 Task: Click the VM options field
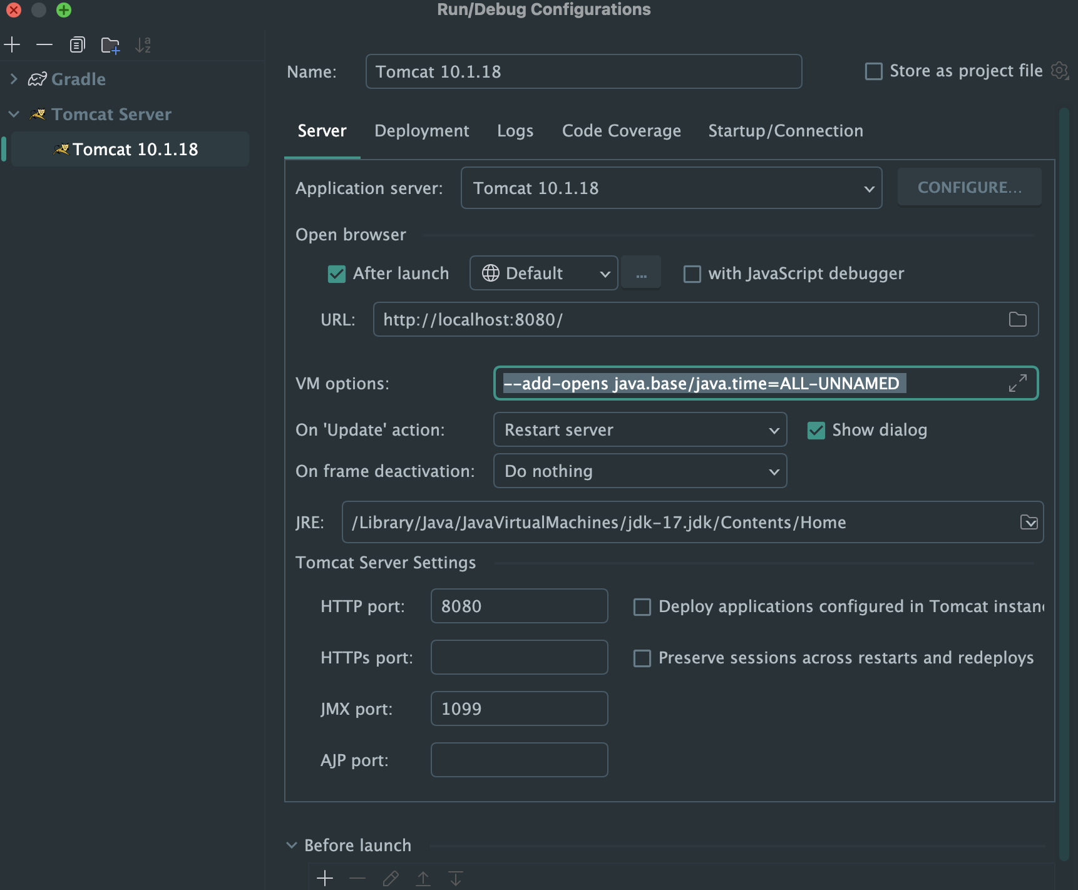[766, 383]
